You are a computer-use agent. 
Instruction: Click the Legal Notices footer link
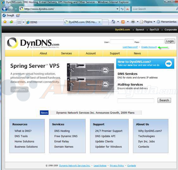100,166
